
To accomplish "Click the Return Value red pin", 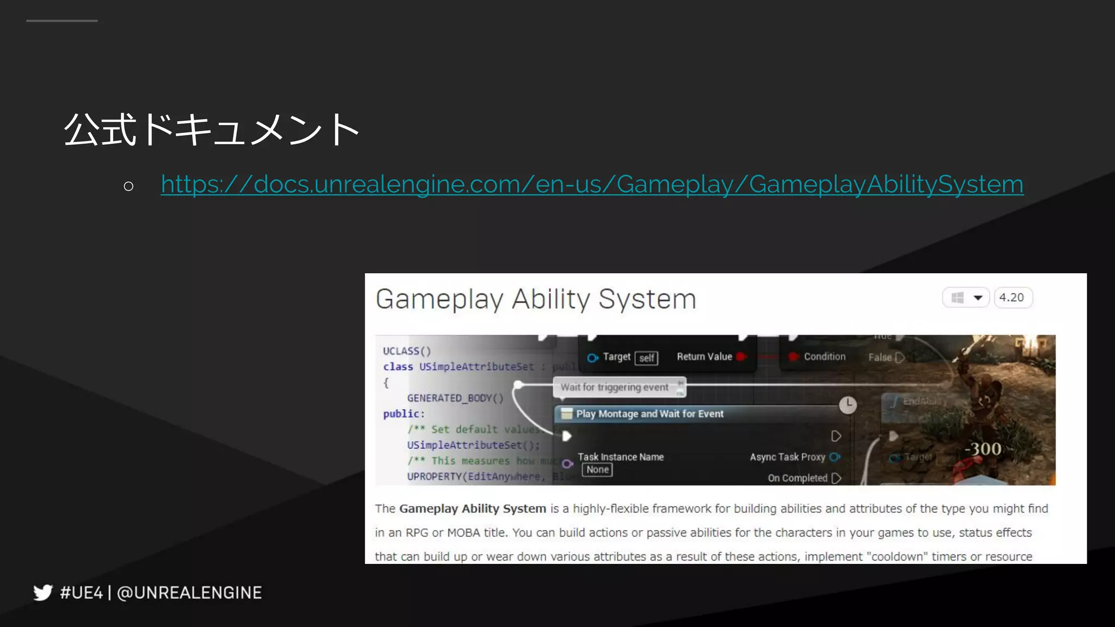I will tap(740, 356).
